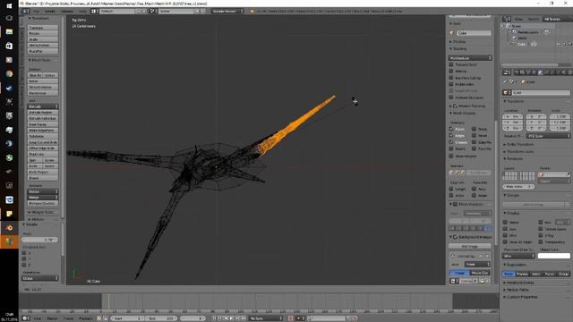Click the Add Image button in Background Images

(x=470, y=247)
